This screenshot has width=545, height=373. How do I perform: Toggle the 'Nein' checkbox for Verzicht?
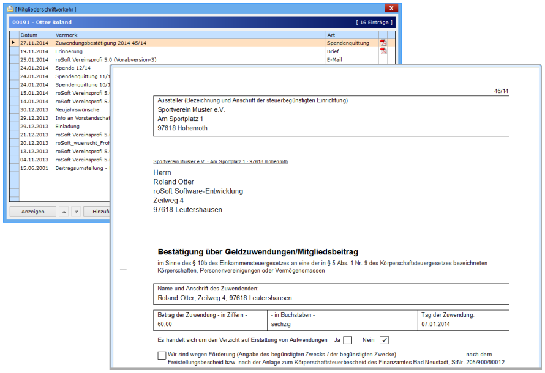[384, 340]
